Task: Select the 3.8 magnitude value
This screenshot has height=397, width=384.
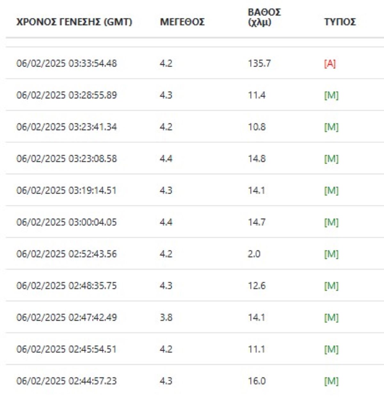Action: 166,317
